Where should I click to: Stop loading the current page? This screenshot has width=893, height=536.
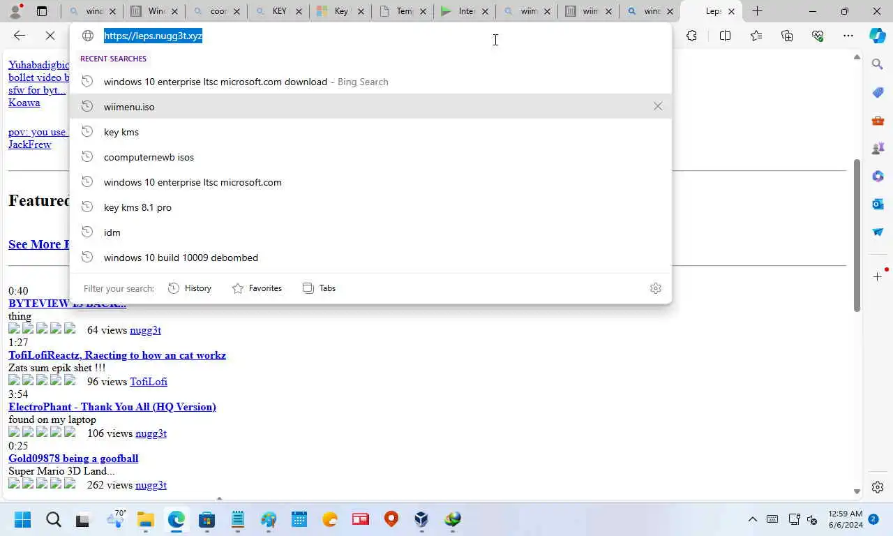coord(51,36)
